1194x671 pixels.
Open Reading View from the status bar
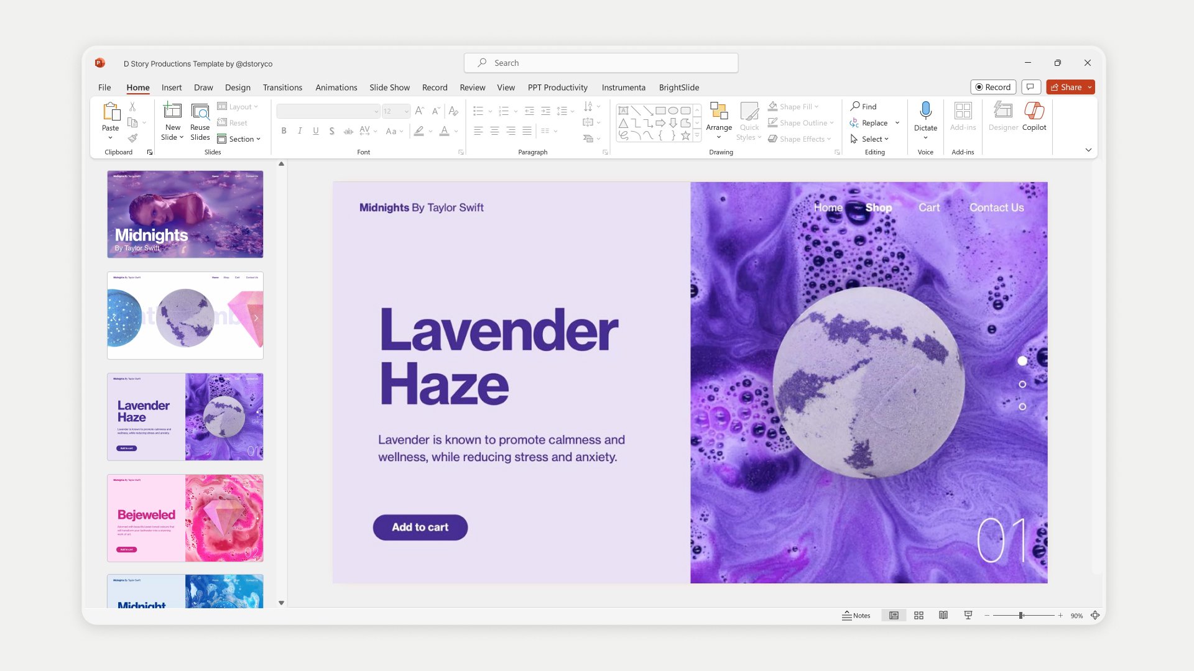[x=943, y=615]
